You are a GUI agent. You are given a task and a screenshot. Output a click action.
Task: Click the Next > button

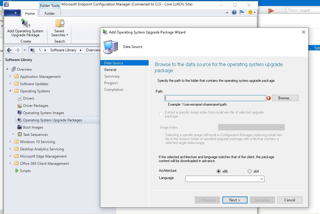(235, 200)
